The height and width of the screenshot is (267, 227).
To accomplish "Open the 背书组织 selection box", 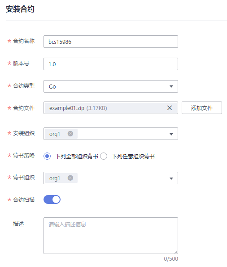I will tap(111, 178).
